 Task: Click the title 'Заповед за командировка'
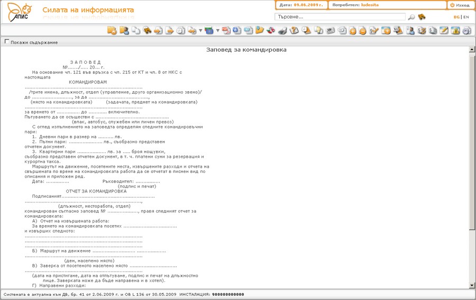246,50
